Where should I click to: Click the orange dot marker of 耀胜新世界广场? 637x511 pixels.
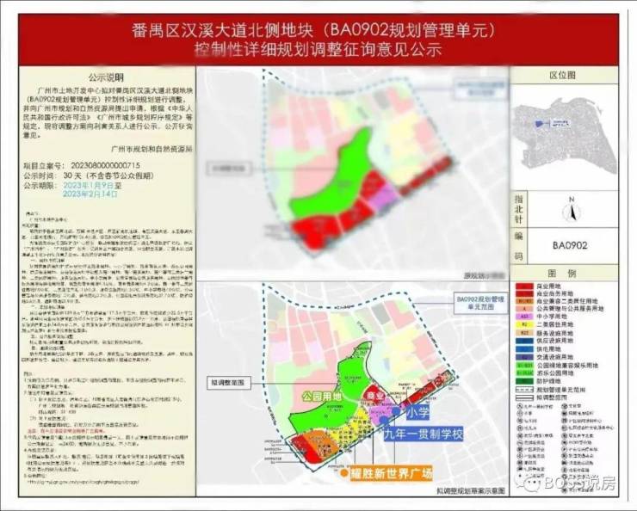coord(343,472)
